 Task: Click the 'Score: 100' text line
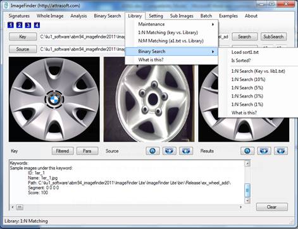(38, 192)
